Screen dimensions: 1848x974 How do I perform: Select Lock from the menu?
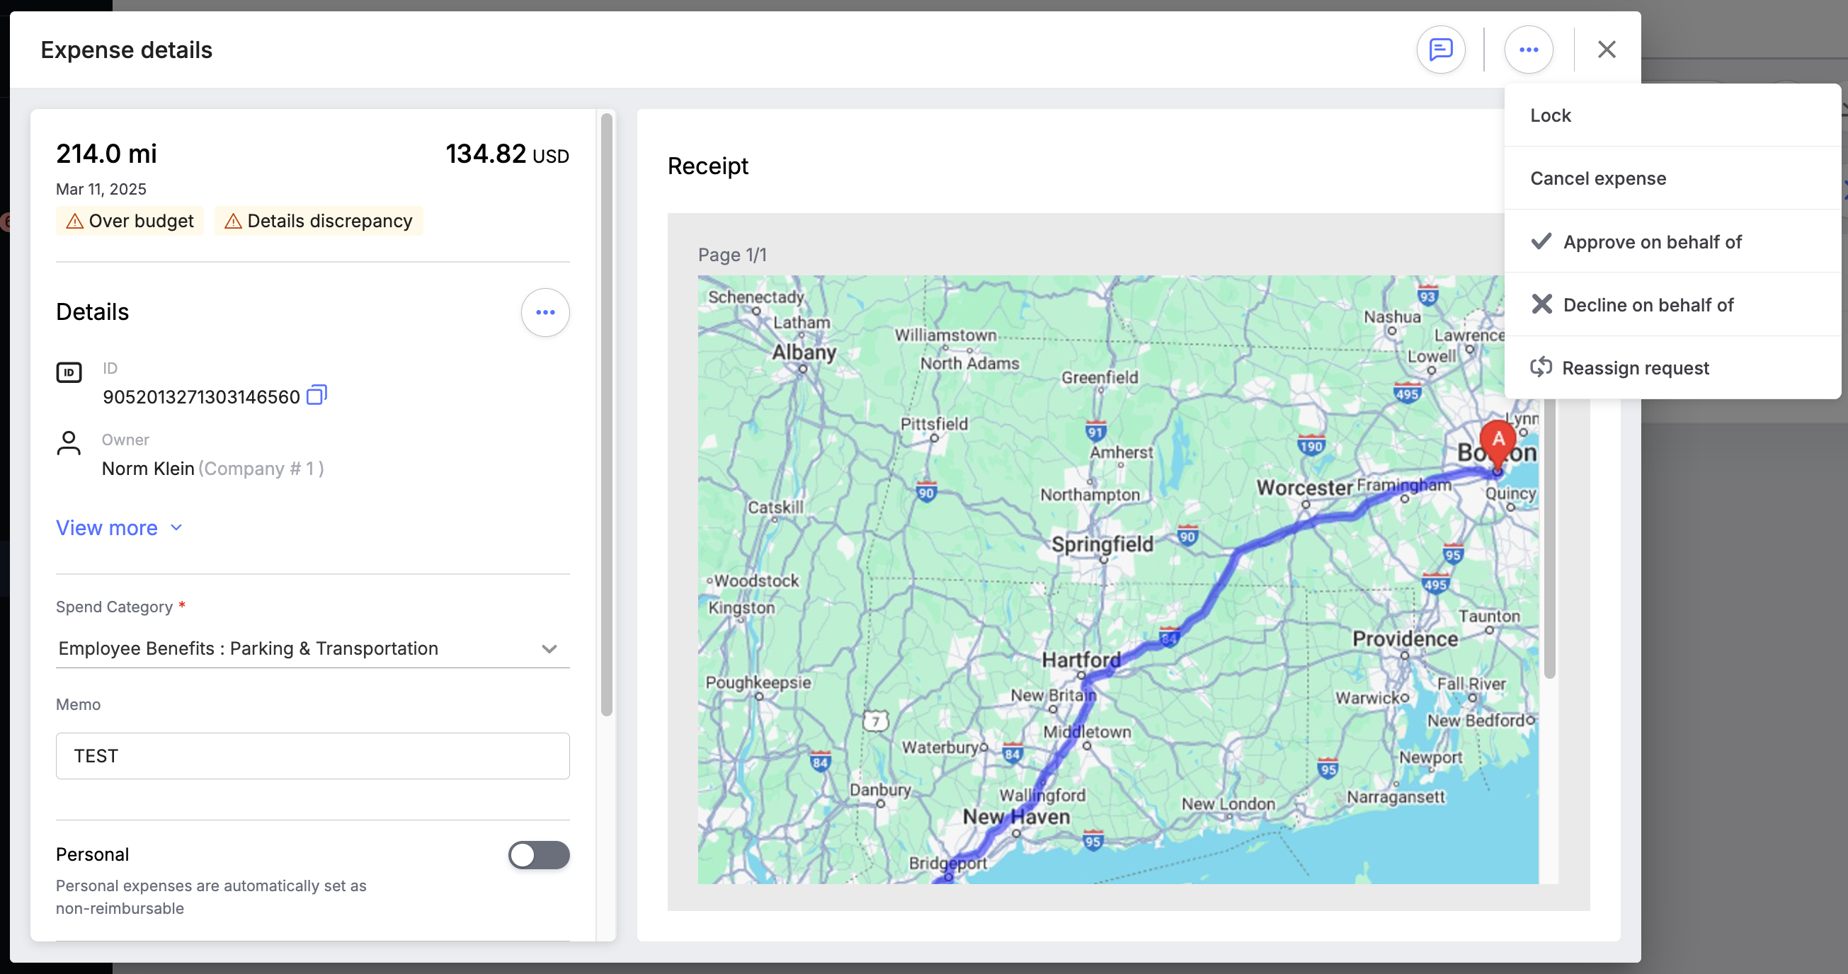tap(1551, 115)
